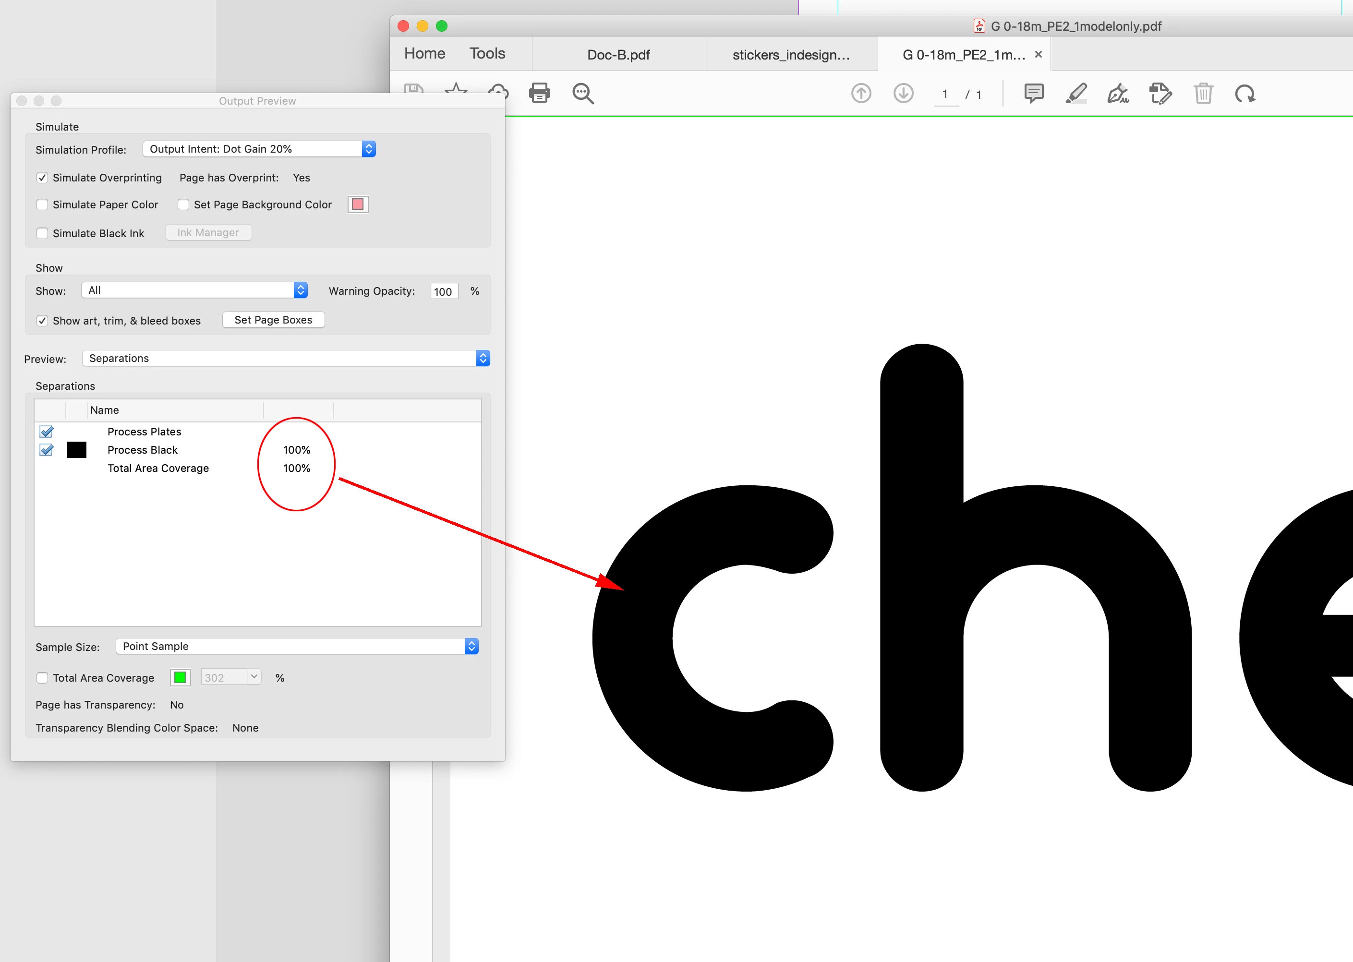Enable Simulate Paper Color

42,204
